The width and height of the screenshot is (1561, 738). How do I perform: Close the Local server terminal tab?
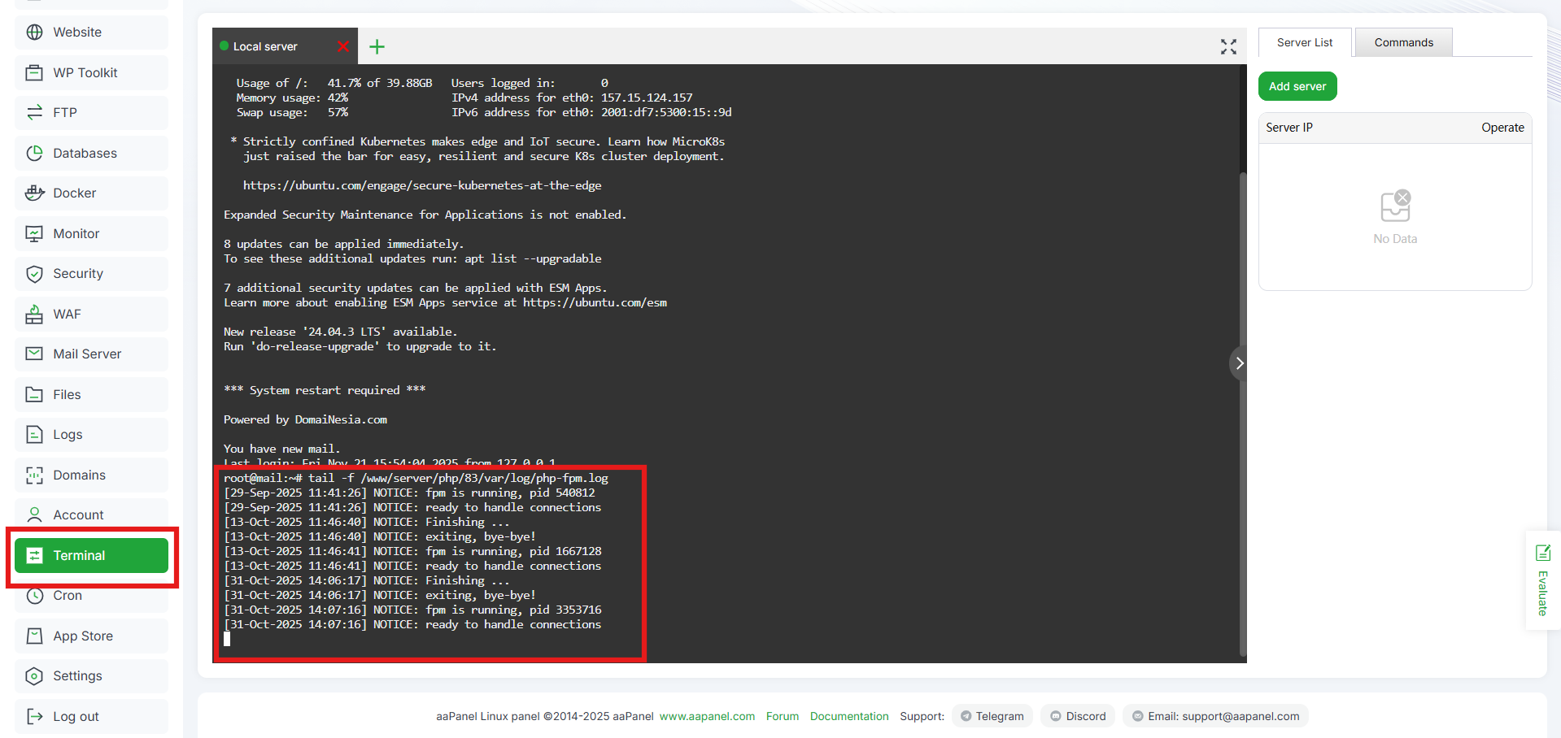tap(343, 46)
